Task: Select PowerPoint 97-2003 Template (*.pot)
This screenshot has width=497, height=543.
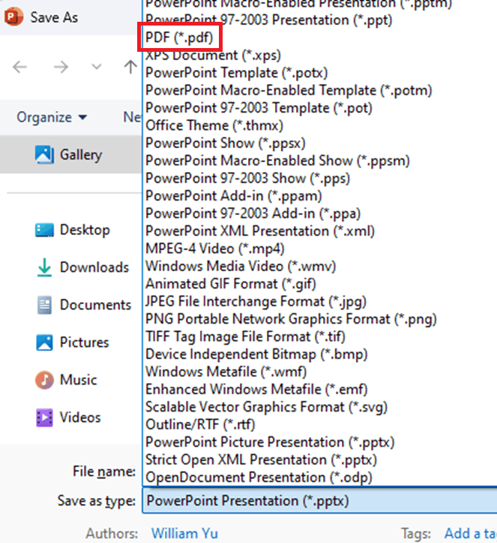Action: click(259, 108)
